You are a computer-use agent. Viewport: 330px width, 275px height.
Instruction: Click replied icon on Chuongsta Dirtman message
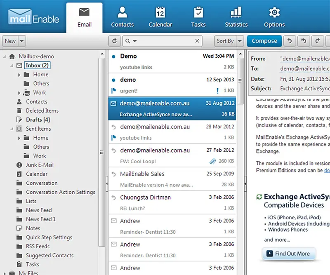[114, 197]
